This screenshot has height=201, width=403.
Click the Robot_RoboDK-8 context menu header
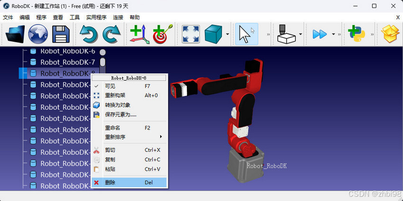coord(129,78)
